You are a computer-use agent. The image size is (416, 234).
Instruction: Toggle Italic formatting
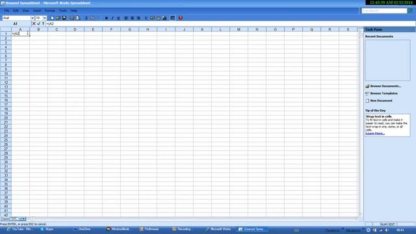(x=112, y=18)
